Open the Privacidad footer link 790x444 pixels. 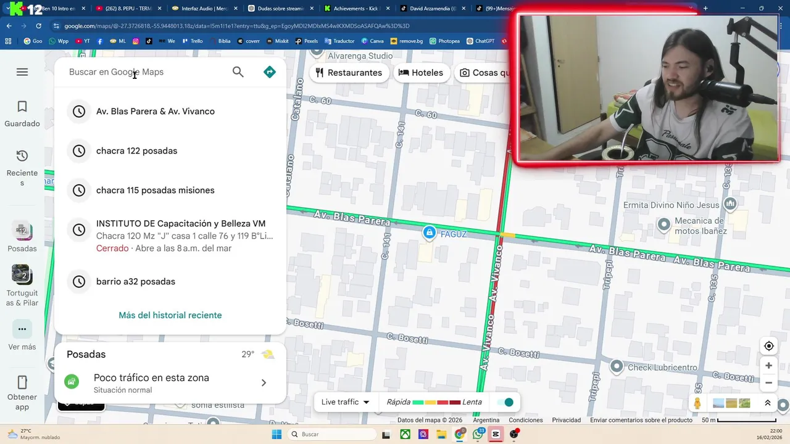(567, 420)
